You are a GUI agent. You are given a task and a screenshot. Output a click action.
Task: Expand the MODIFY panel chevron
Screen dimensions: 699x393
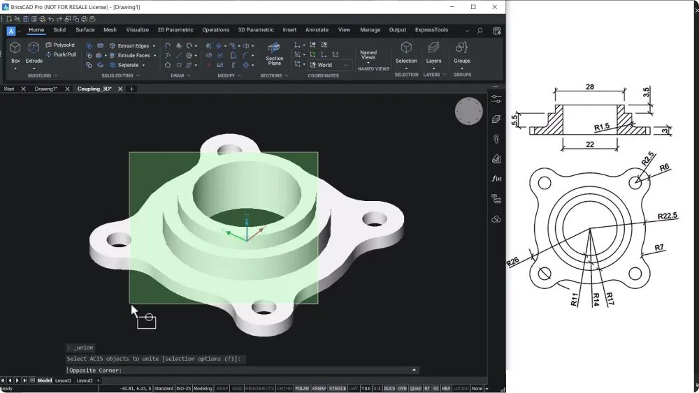tap(239, 75)
